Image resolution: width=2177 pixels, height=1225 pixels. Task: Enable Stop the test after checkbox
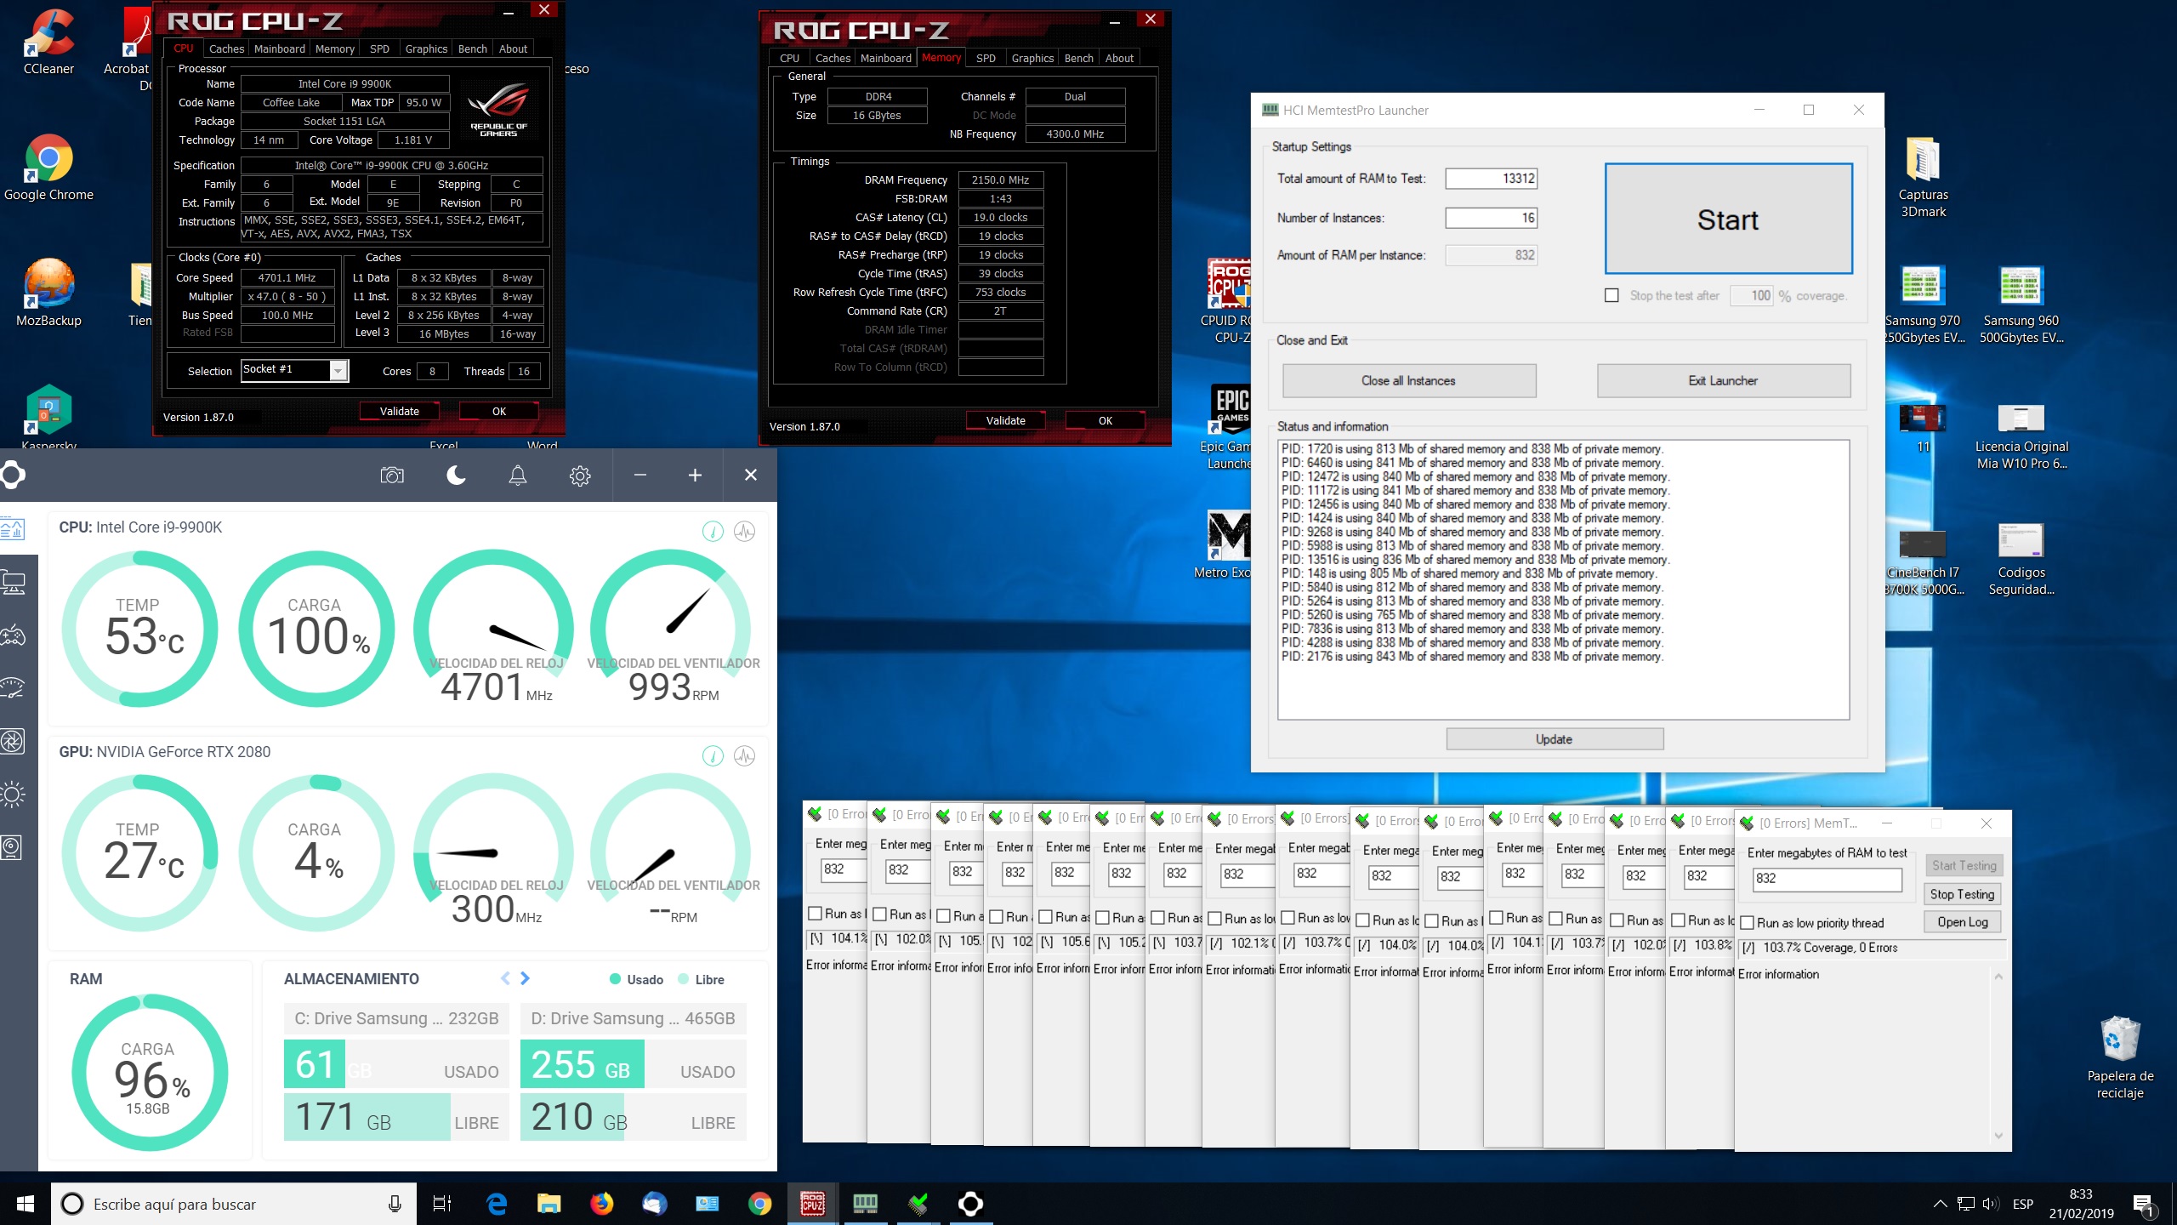click(1611, 295)
